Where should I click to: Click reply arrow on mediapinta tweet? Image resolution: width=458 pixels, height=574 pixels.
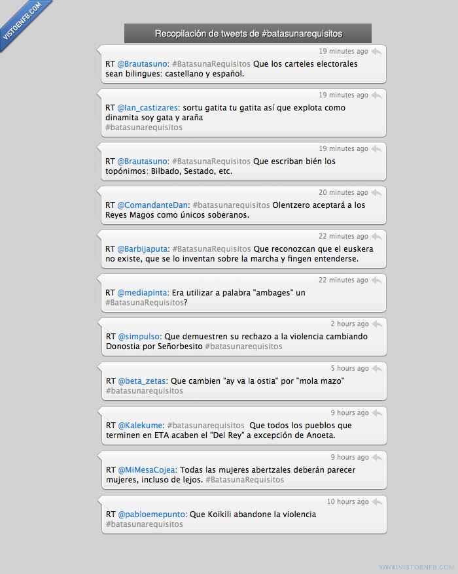pyautogui.click(x=376, y=280)
